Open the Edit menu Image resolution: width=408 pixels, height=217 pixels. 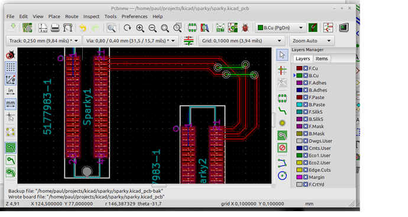(x=24, y=17)
